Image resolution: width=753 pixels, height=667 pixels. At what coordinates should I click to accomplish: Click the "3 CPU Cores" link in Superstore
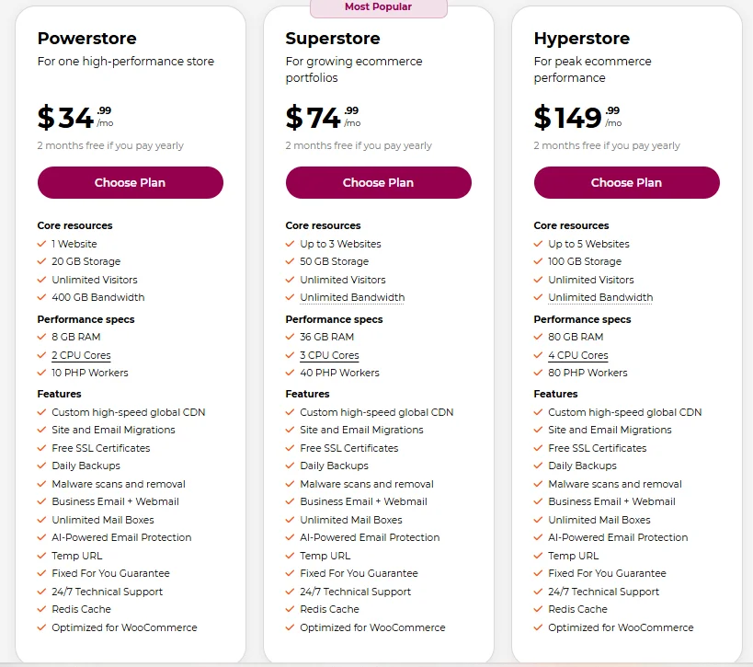click(x=329, y=355)
